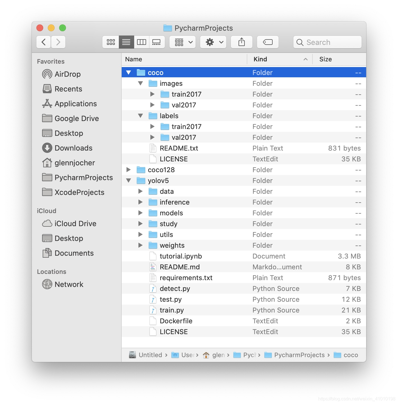Switch to gallery view
398x404 pixels.
coord(157,42)
